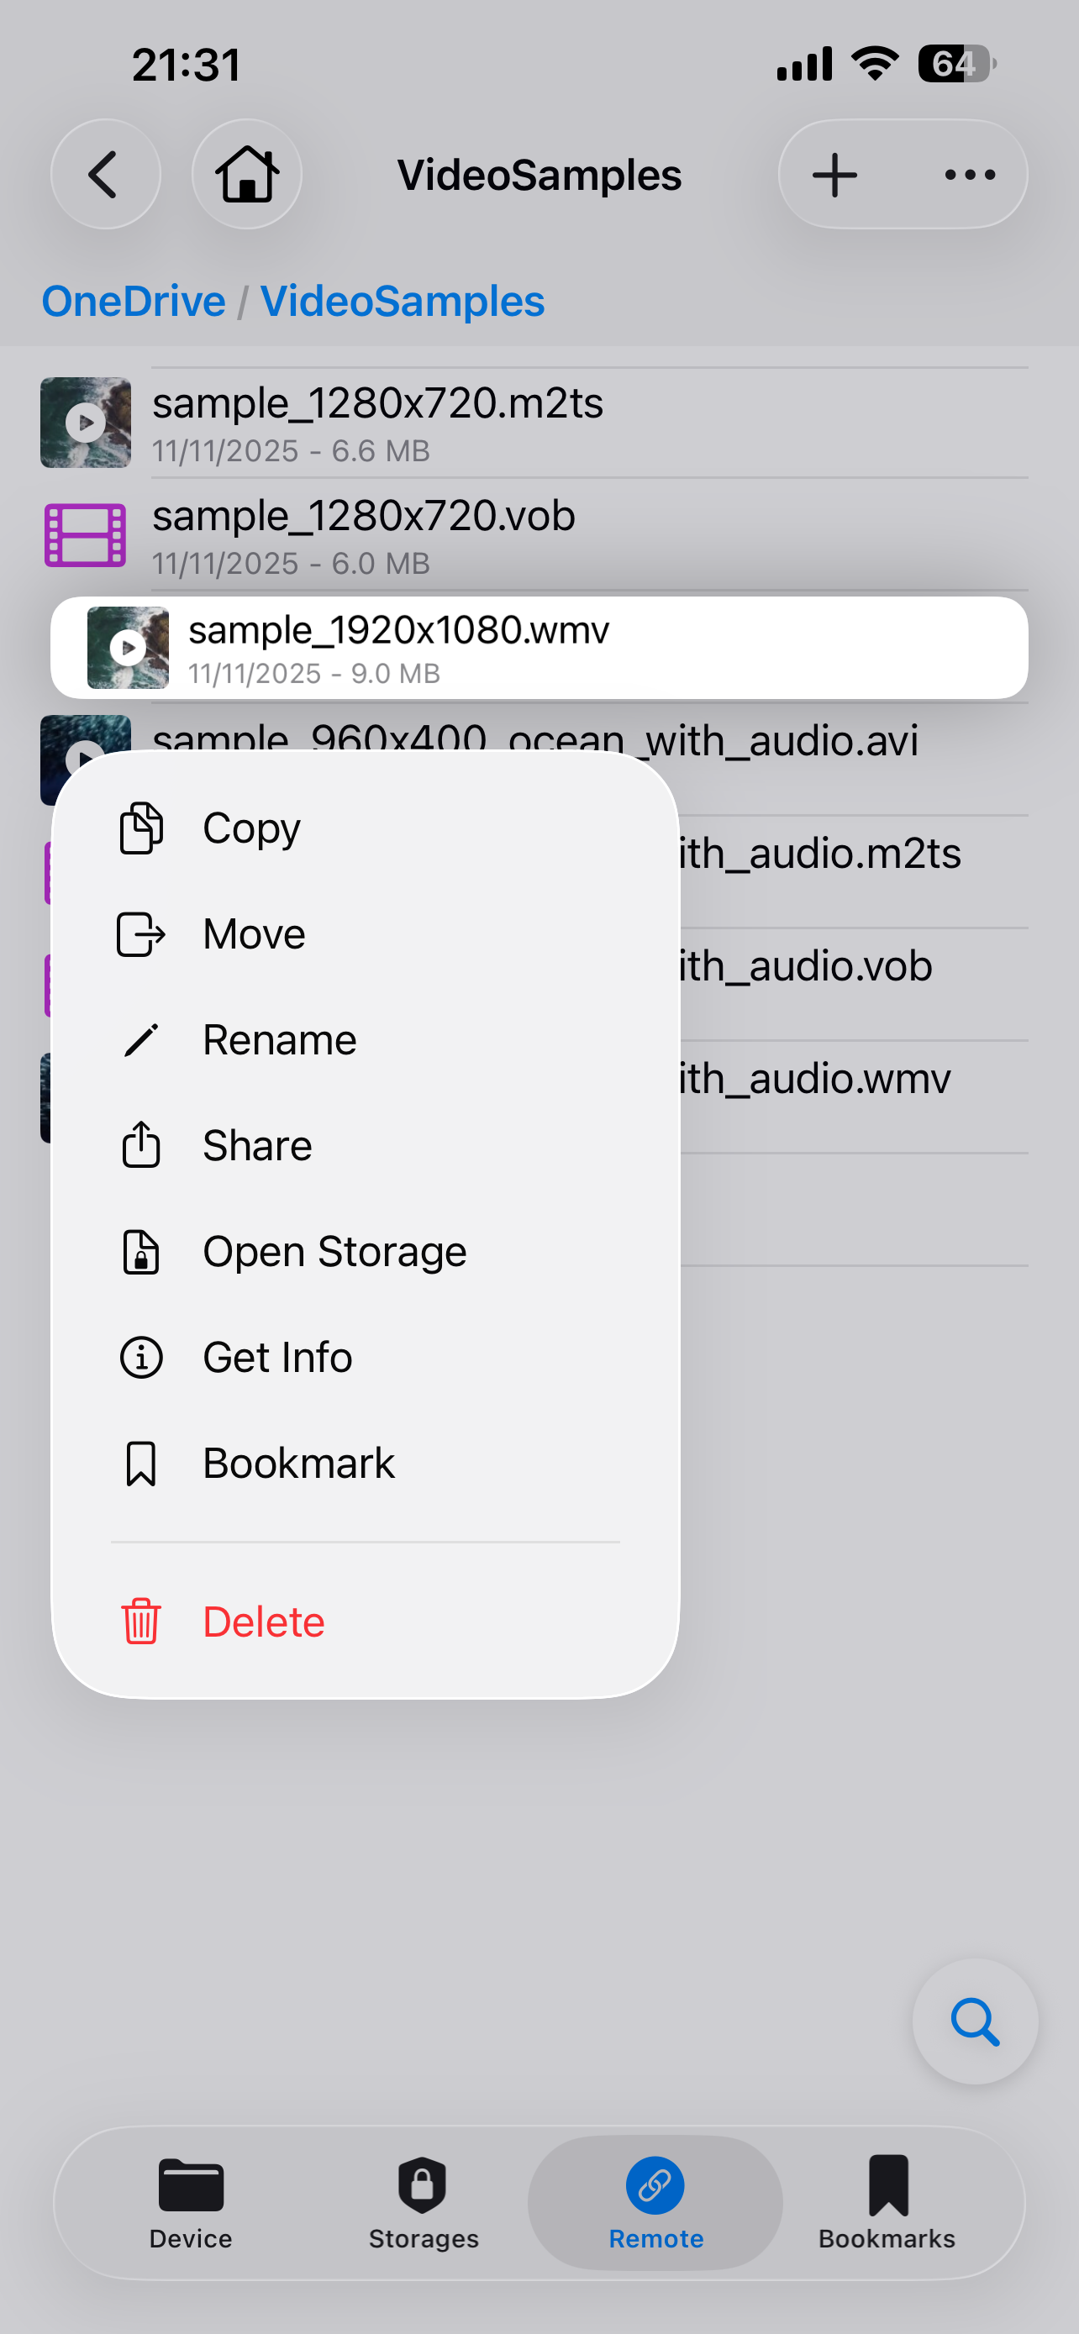Switch to the Storages tab
The height and width of the screenshot is (2334, 1079).
pos(423,2203)
